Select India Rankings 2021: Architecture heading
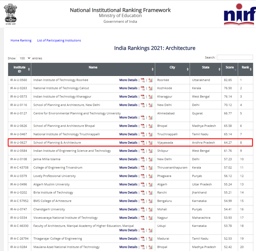256x251 pixels. pyautogui.click(x=155, y=48)
